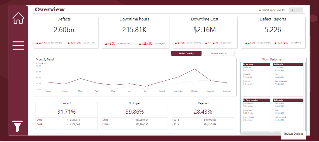
Task: Click the Defect Reports 5,226 value
Action: (273, 30)
